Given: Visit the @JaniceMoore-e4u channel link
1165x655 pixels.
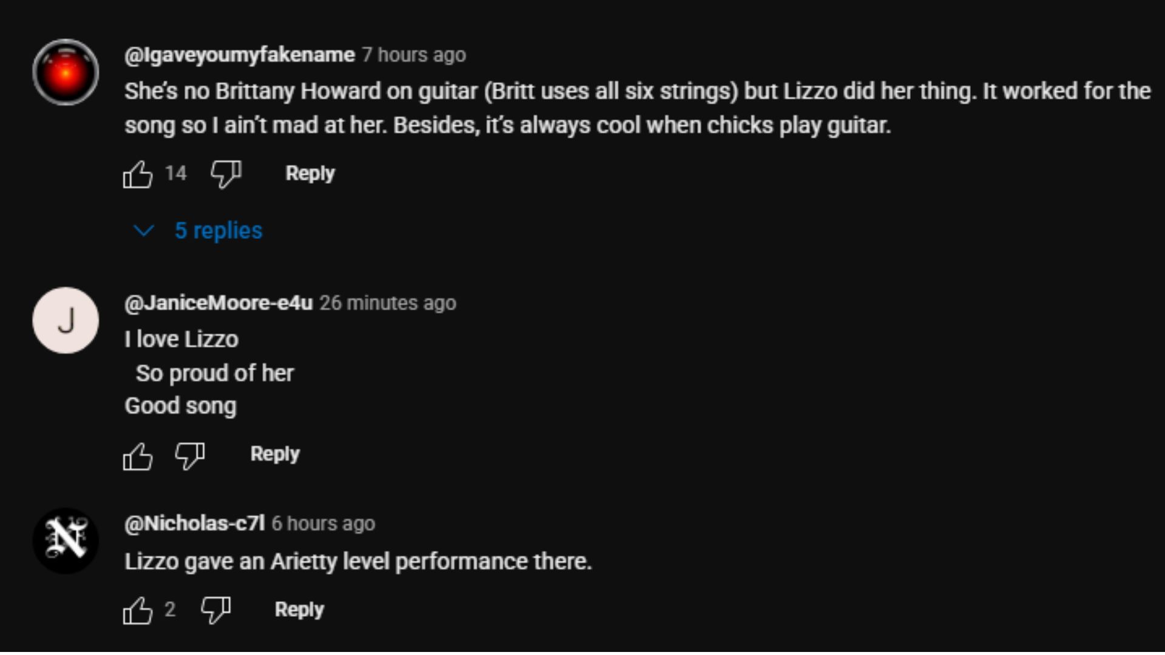Looking at the screenshot, I should click(218, 303).
